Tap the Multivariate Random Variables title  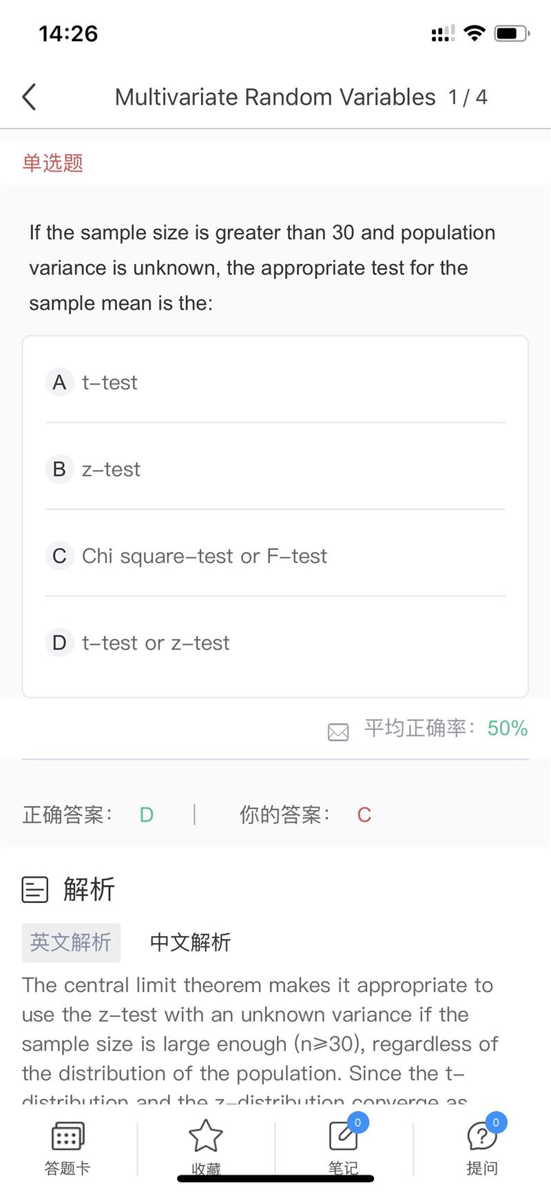coord(275,97)
